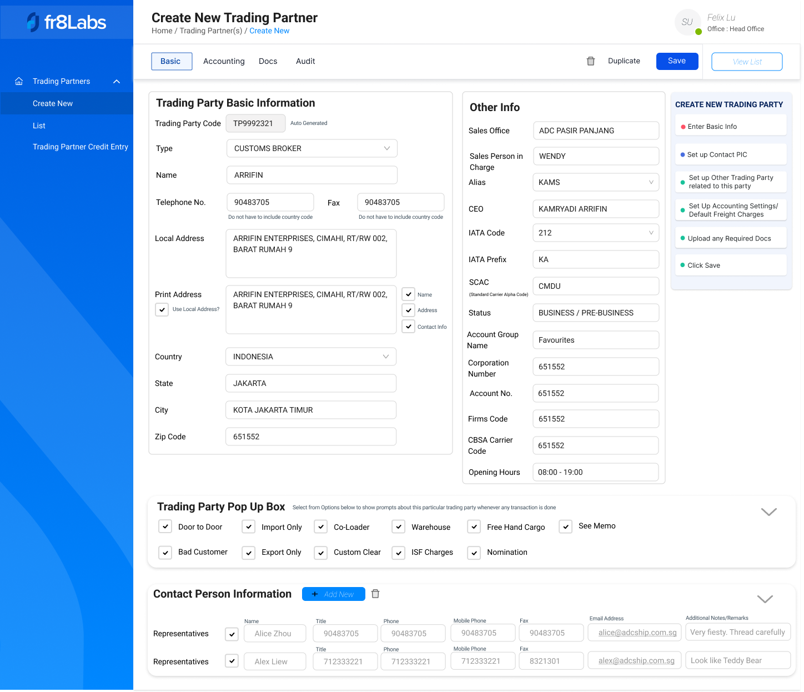Click the CEO input field
The image size is (804, 692).
[x=596, y=209]
